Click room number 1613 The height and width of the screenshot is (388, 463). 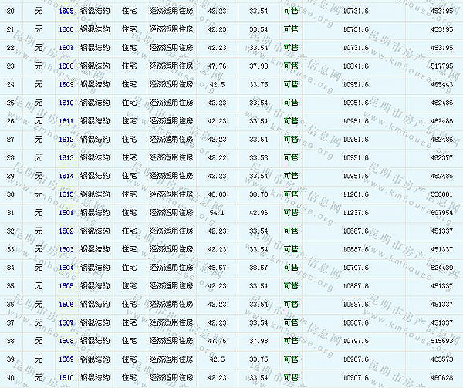pyautogui.click(x=66, y=157)
